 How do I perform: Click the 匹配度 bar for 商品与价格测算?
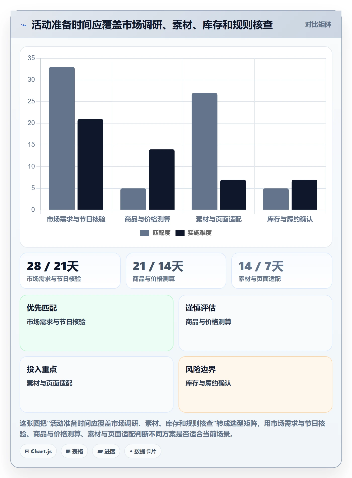click(x=133, y=199)
